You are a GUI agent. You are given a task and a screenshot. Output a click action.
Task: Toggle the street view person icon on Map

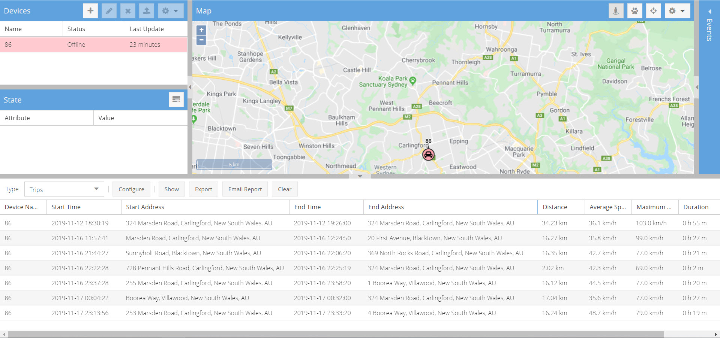(x=616, y=11)
